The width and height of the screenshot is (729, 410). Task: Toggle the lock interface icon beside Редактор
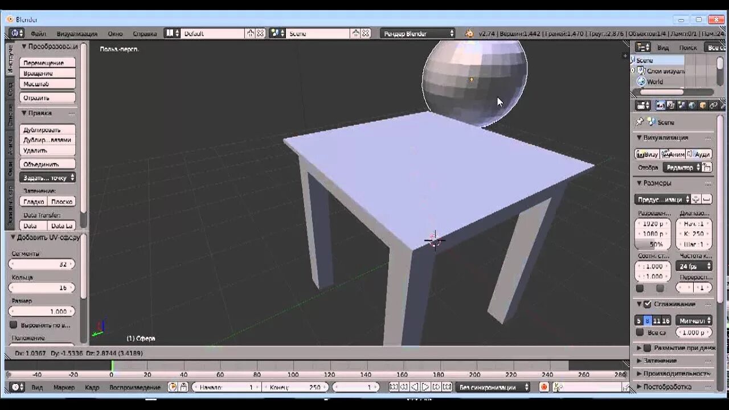707,167
